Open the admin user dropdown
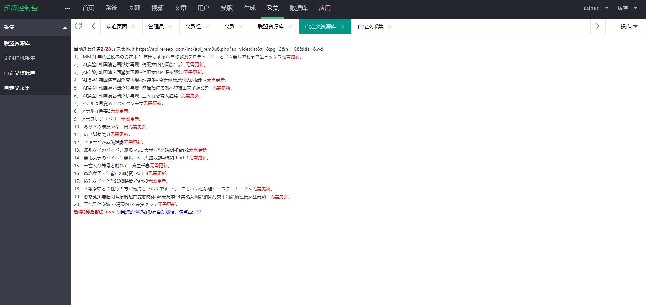This screenshot has height=305, width=646. tap(596, 8)
